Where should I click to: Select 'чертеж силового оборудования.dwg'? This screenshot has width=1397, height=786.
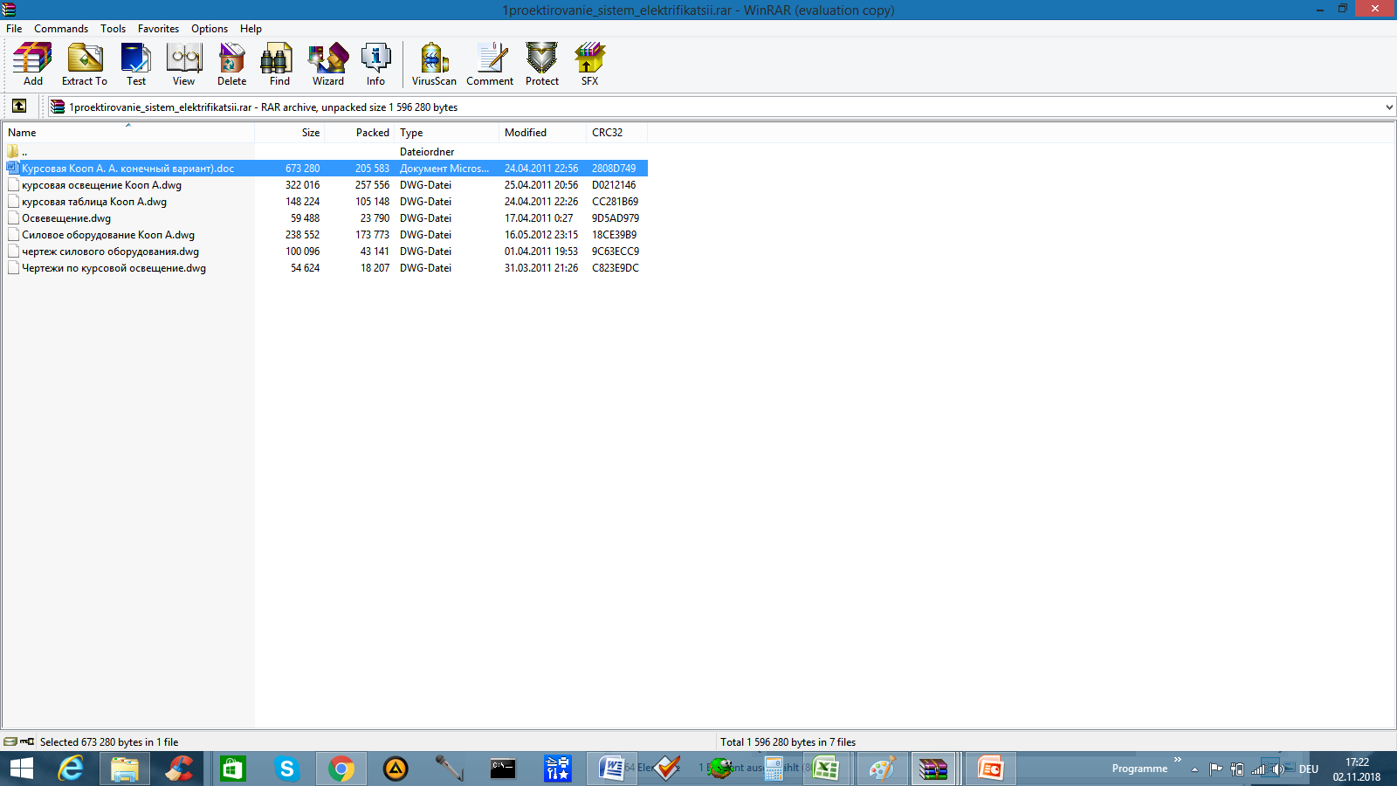click(325, 252)
